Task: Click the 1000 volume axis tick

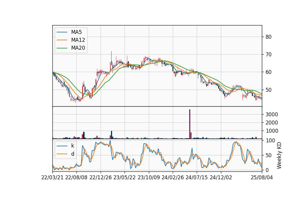Action: (272, 131)
